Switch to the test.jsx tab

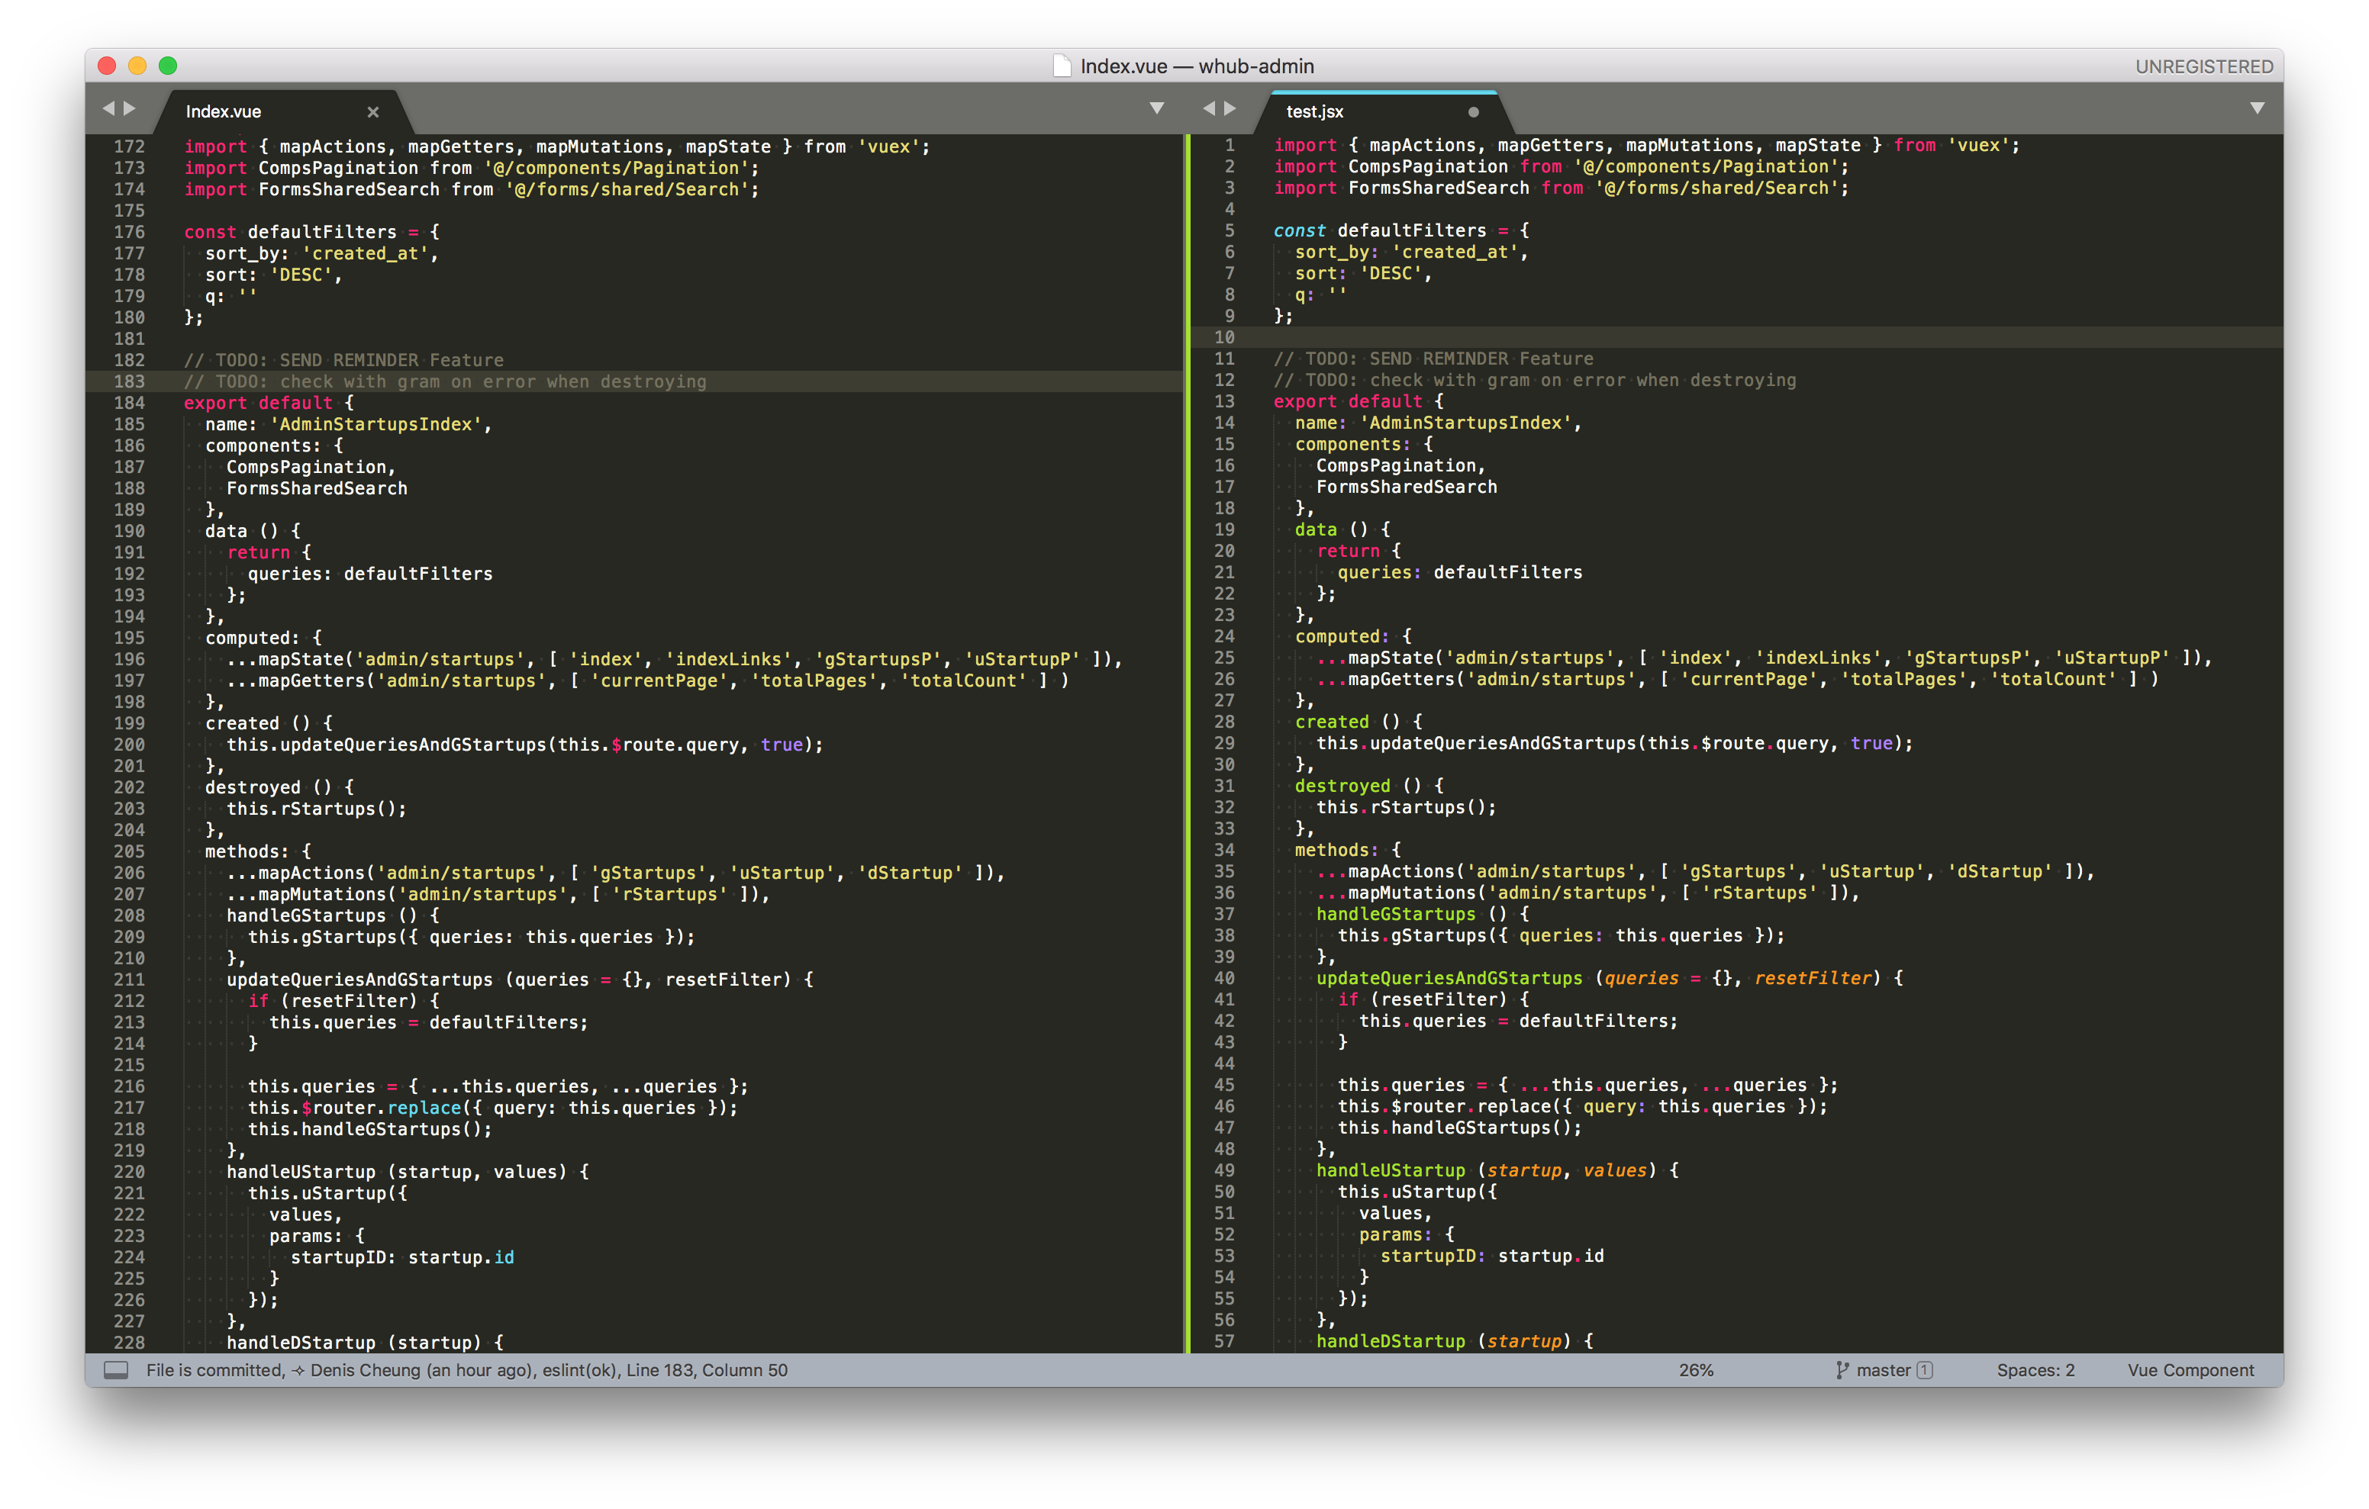(x=1315, y=111)
